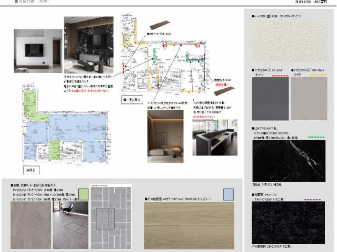Click the white TV wall interior photo

[38, 51]
